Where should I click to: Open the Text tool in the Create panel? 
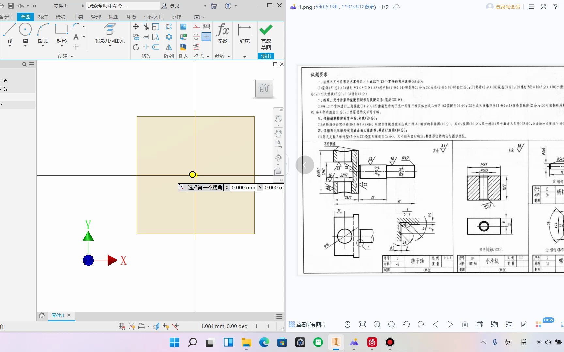tap(76, 37)
